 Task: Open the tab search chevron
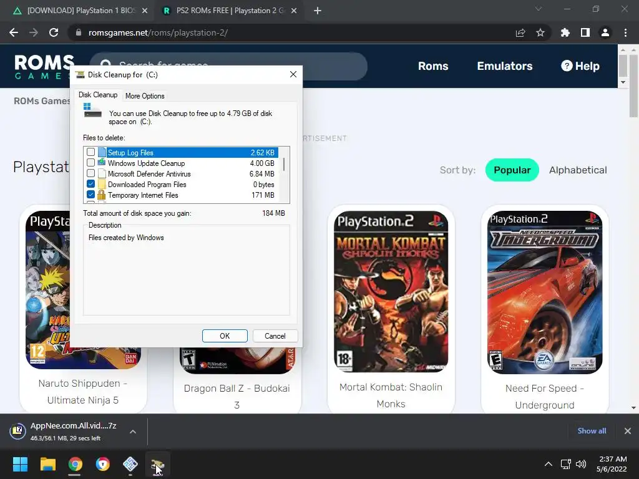tap(539, 9)
